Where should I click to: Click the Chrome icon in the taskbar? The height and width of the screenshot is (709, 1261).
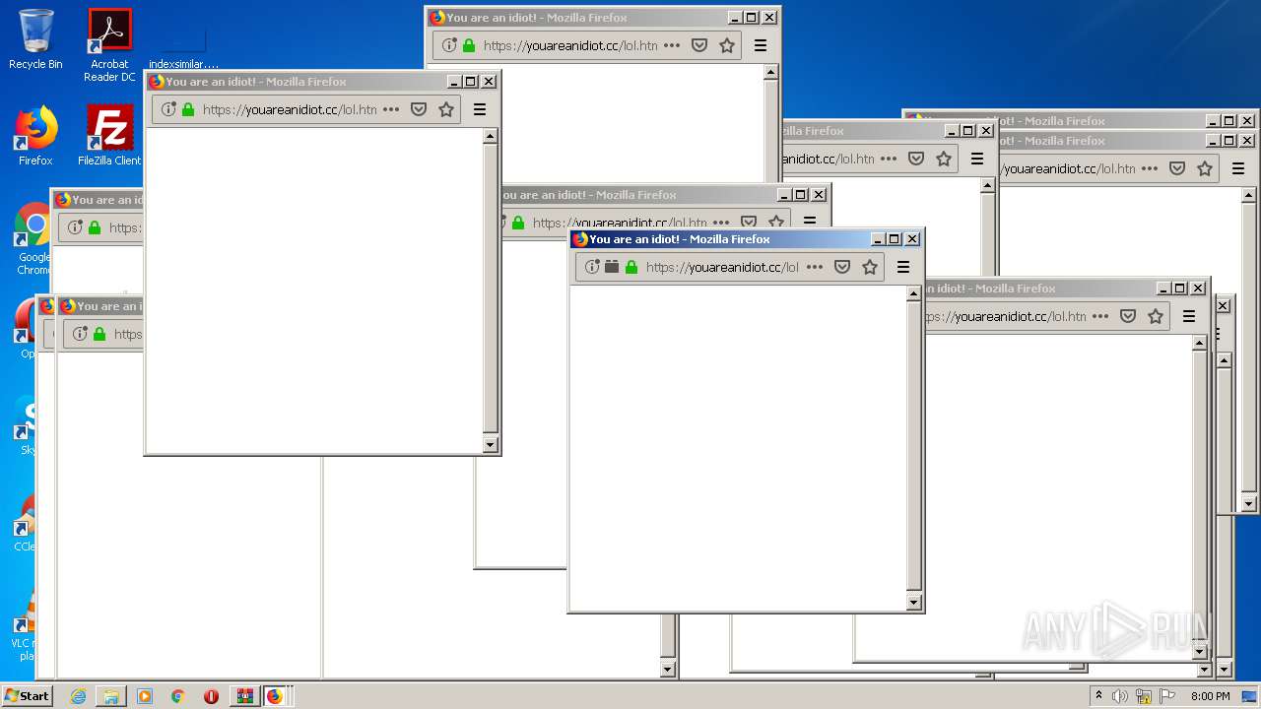click(x=177, y=696)
